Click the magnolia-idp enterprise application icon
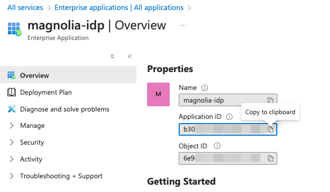The image size is (330, 192). click(15, 29)
